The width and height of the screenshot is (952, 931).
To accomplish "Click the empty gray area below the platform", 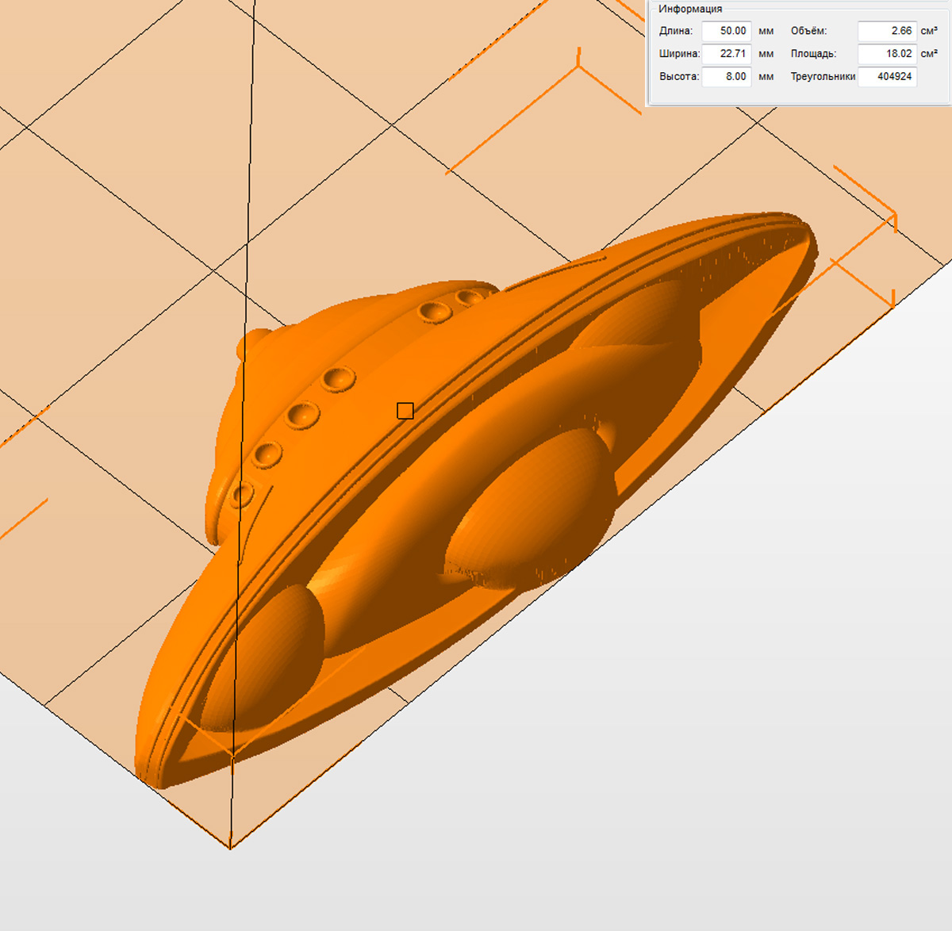I will pos(635,793).
